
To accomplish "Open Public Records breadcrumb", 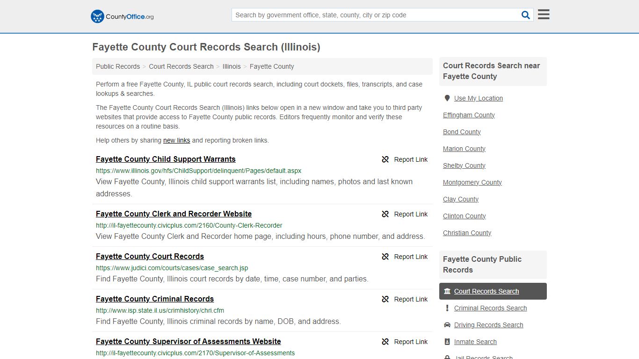I will pyautogui.click(x=118, y=66).
